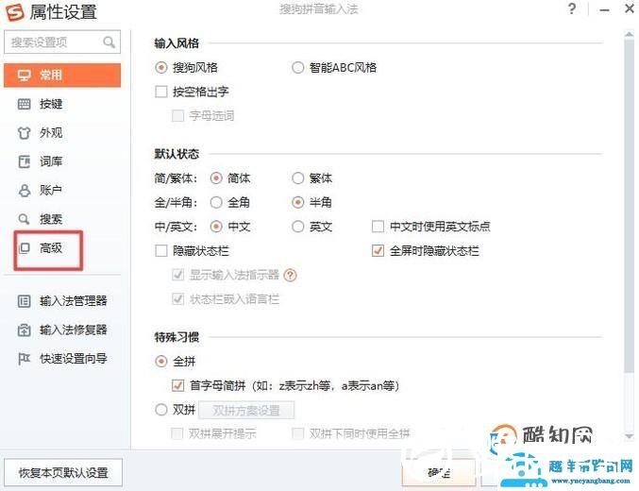Image resolution: width=639 pixels, height=491 pixels.
Task: Open the 搜索 settings tab
Action: coord(62,219)
